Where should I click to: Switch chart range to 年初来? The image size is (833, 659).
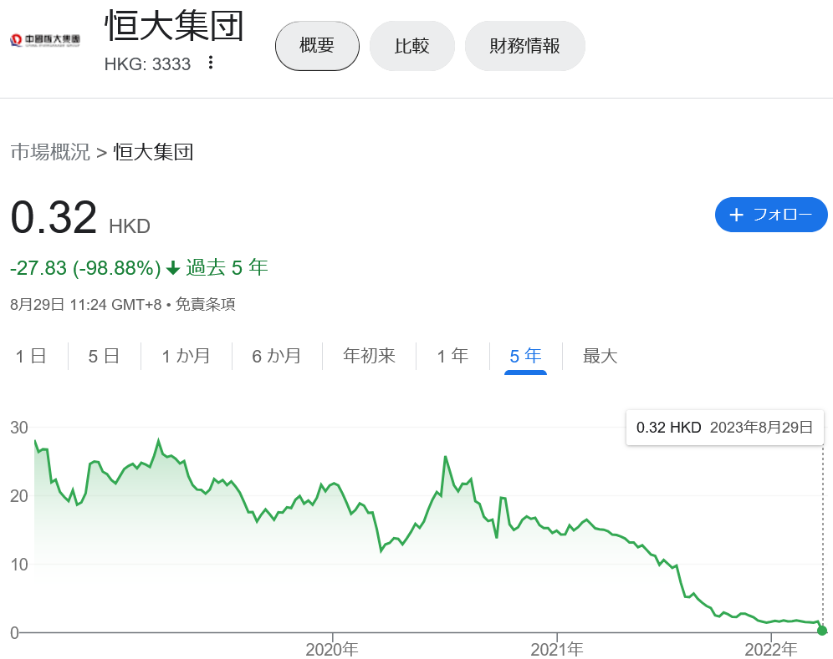click(x=369, y=356)
